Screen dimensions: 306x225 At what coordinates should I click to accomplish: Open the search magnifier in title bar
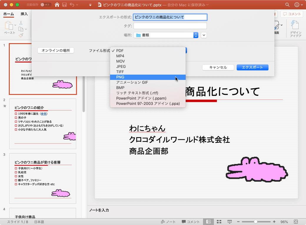(287, 5)
